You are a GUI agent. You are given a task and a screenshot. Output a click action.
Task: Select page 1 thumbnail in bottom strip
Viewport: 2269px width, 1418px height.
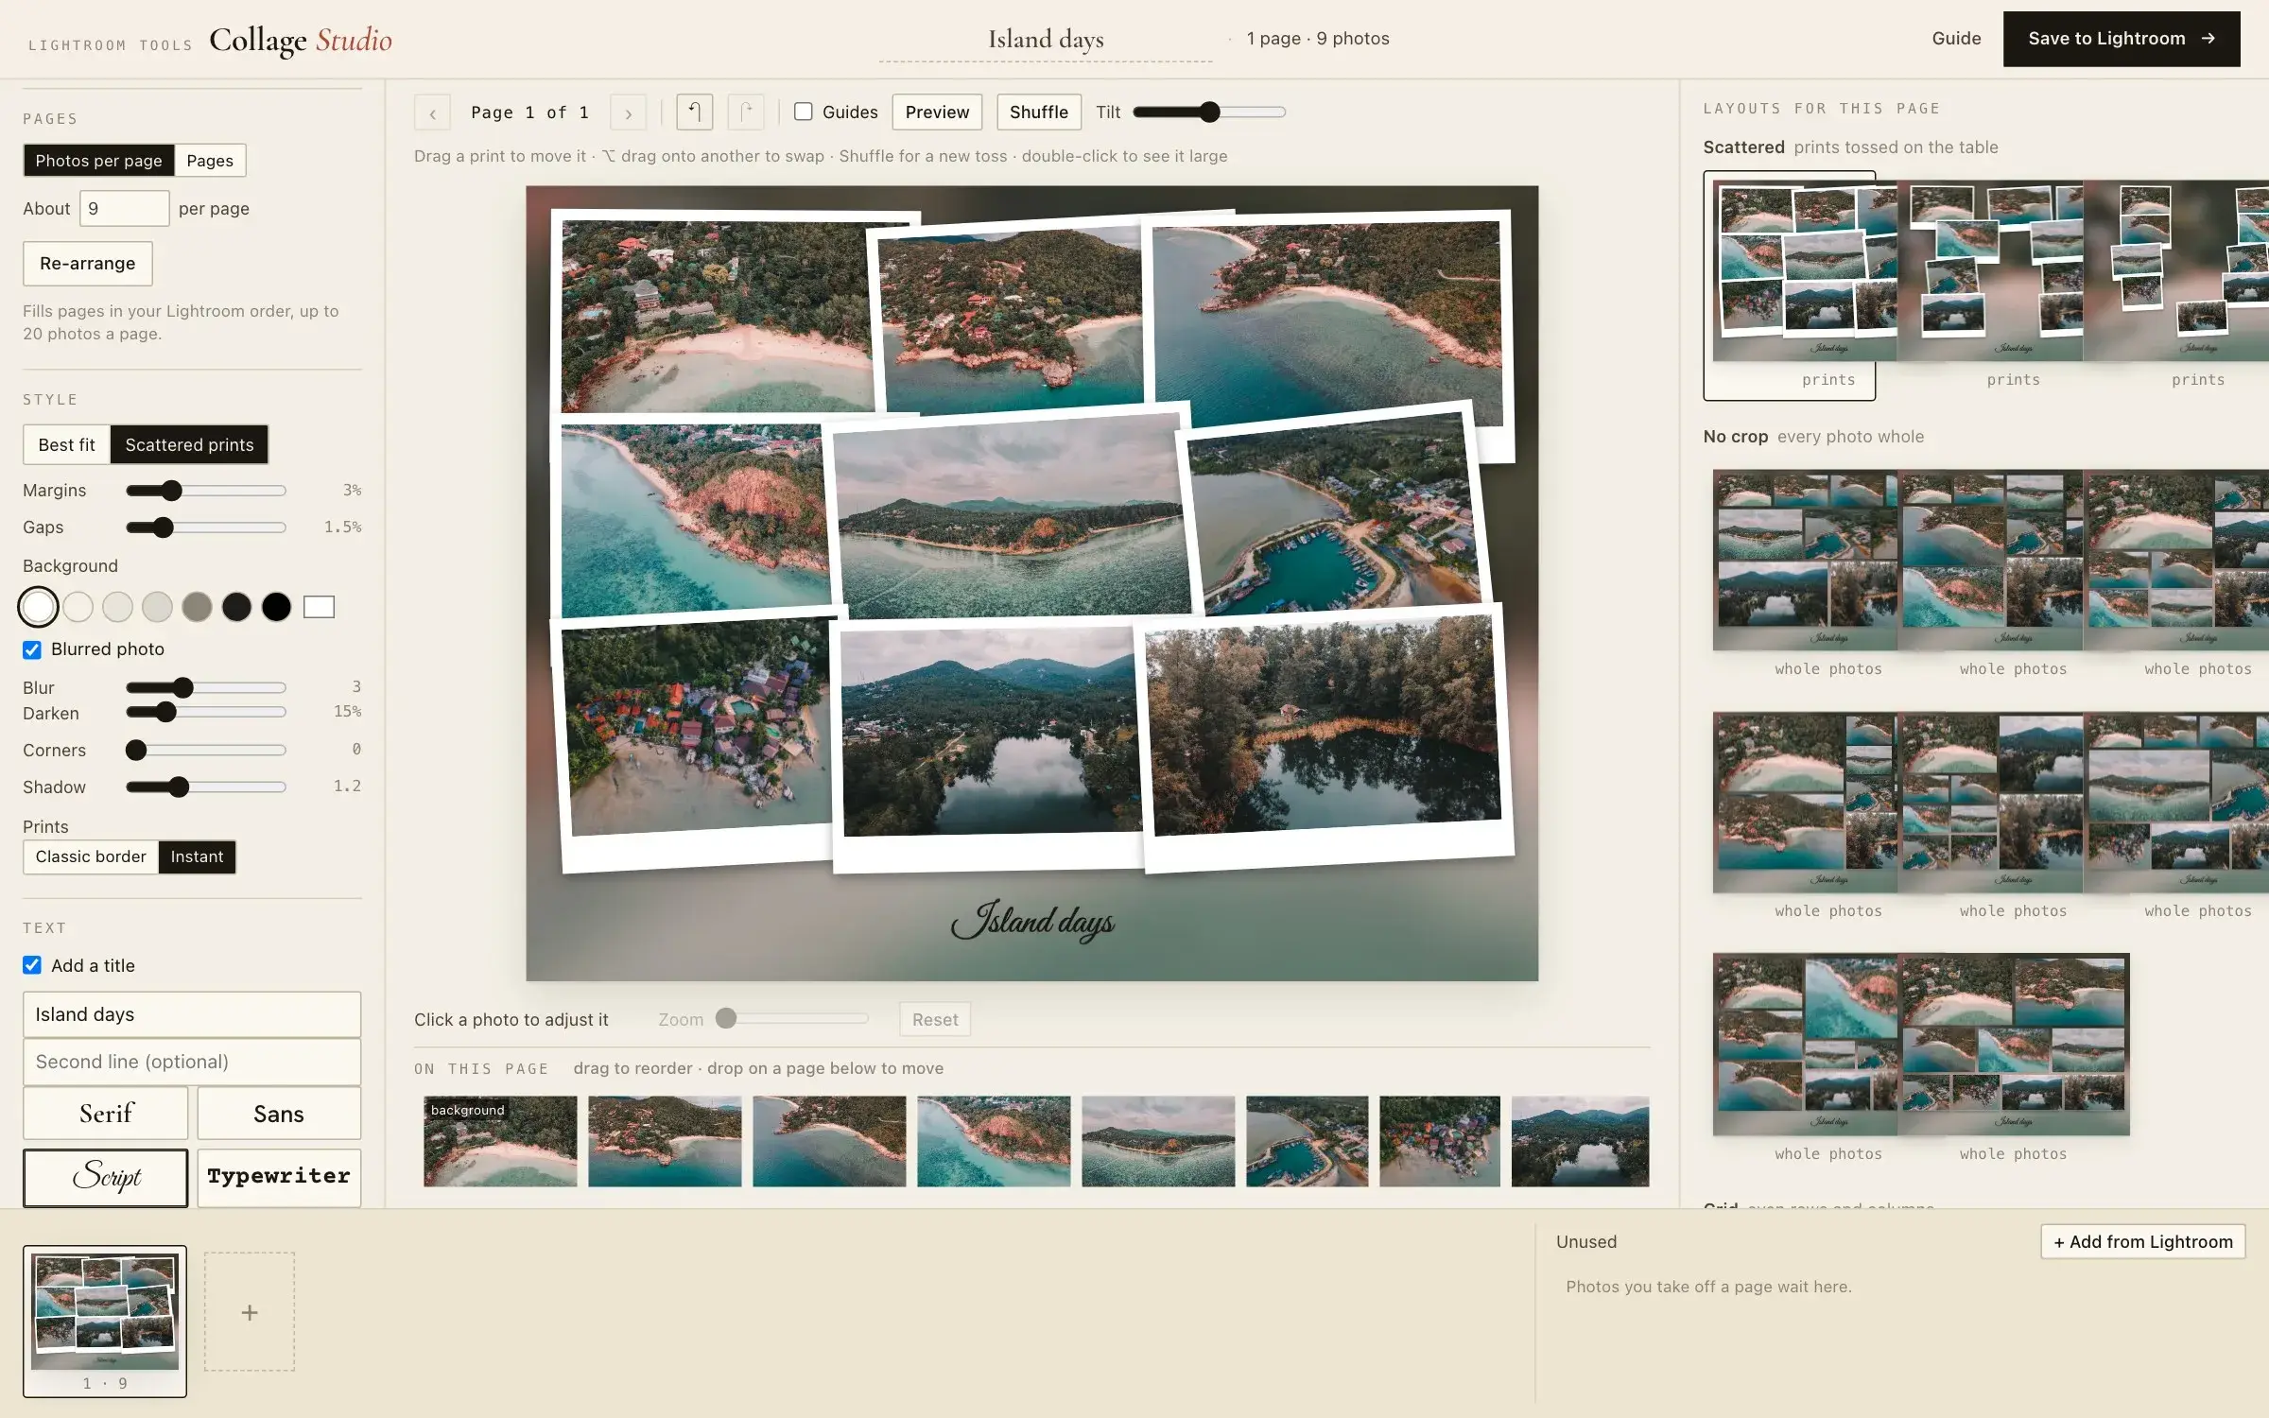(x=105, y=1321)
